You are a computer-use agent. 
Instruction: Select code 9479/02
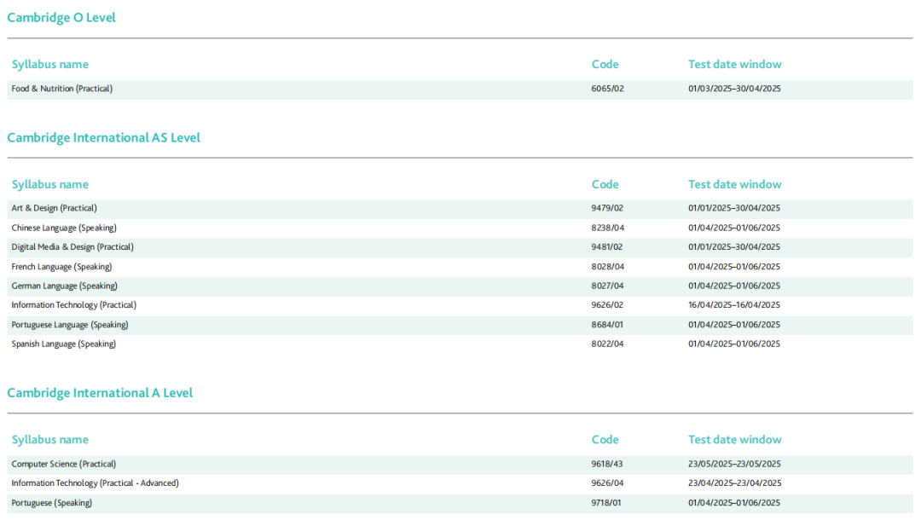pos(607,208)
